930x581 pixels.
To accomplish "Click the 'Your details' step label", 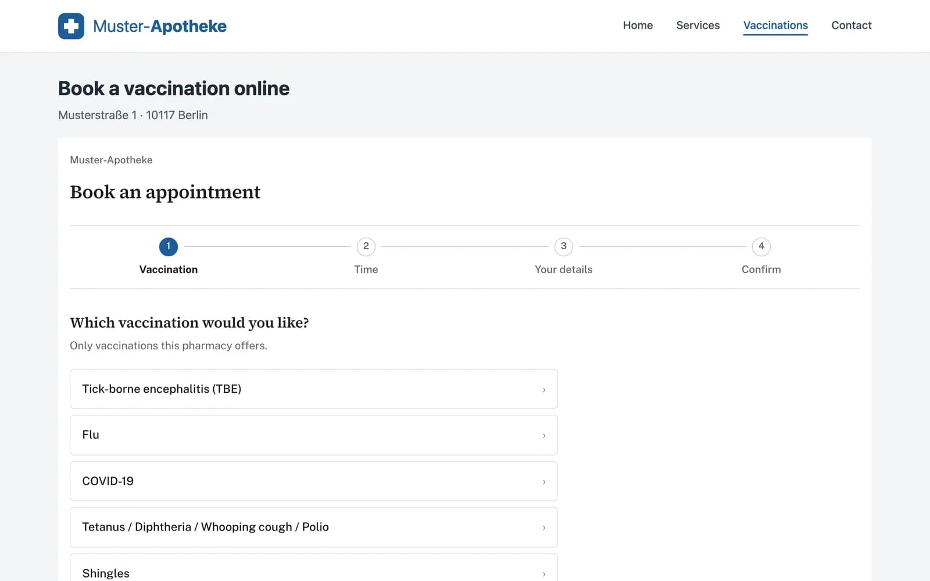I will (x=564, y=270).
